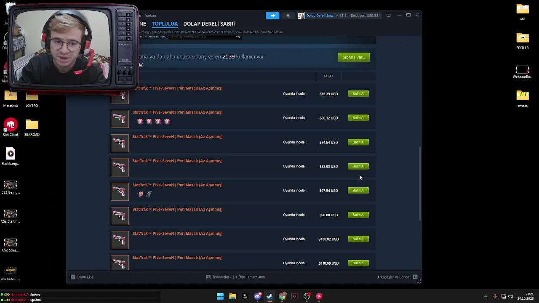
Task: Open the Dolap Dereli Sabri account dropdown
Action: [322, 16]
